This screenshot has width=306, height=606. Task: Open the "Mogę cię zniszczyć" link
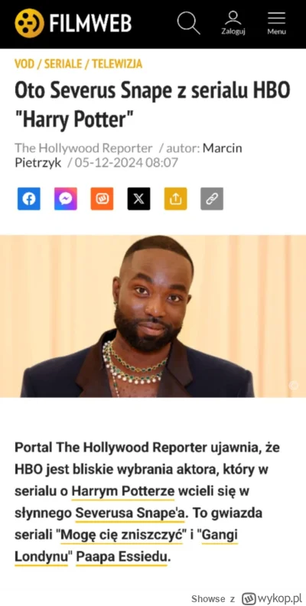[x=119, y=536]
